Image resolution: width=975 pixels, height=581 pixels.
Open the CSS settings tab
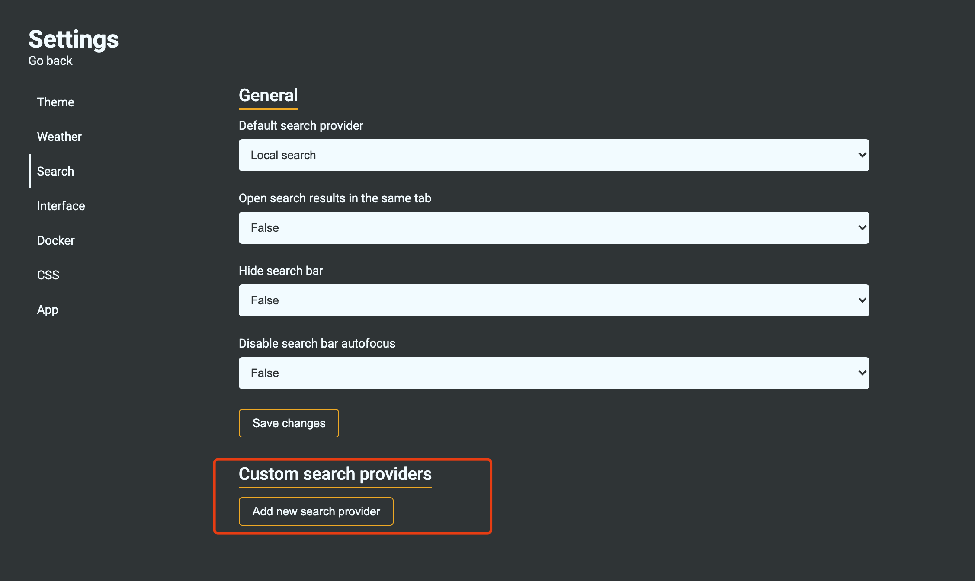tap(48, 275)
